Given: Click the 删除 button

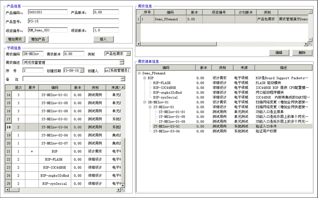Looking at the screenshot, I should (302, 53).
